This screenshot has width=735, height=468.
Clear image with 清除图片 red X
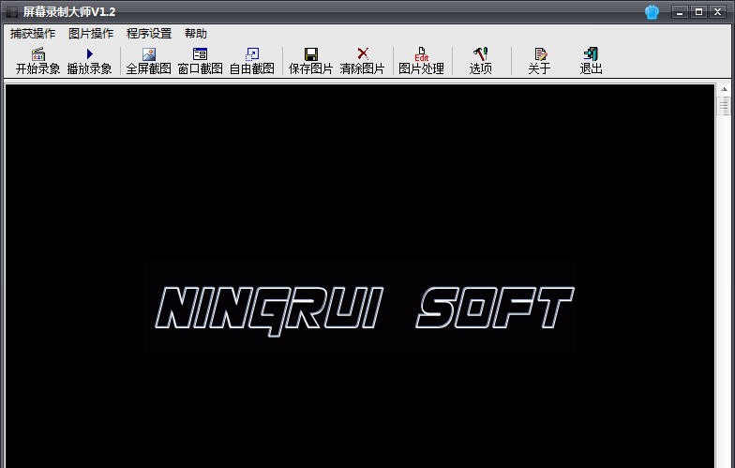[x=362, y=62]
